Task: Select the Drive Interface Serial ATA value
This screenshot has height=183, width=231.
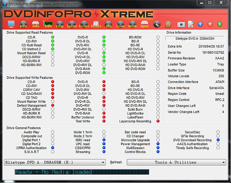Action: point(216,88)
